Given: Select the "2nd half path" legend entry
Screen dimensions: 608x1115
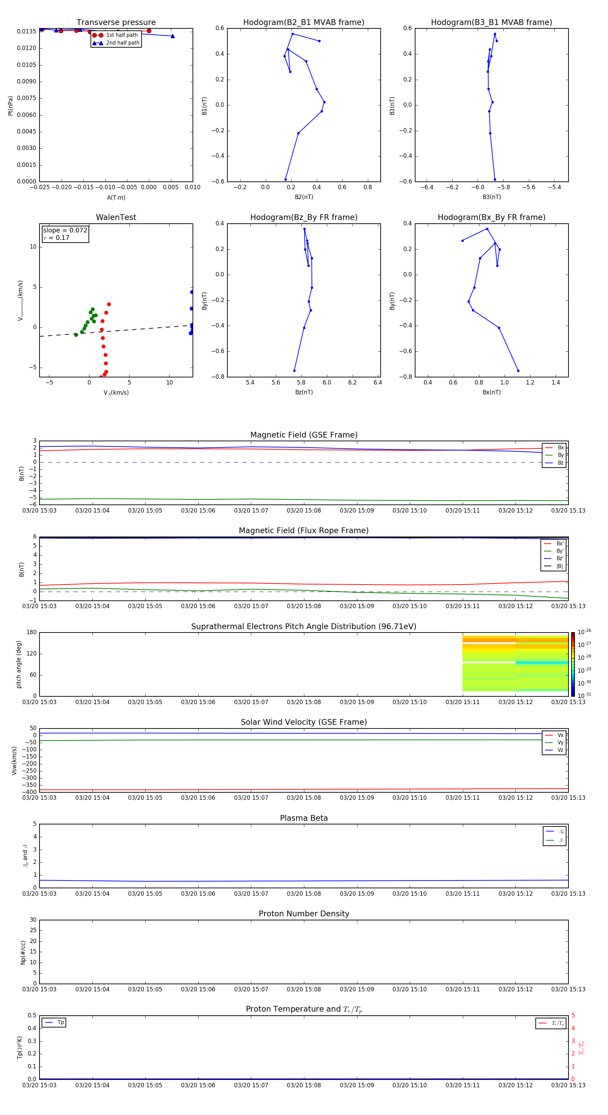Looking at the screenshot, I should (x=116, y=43).
